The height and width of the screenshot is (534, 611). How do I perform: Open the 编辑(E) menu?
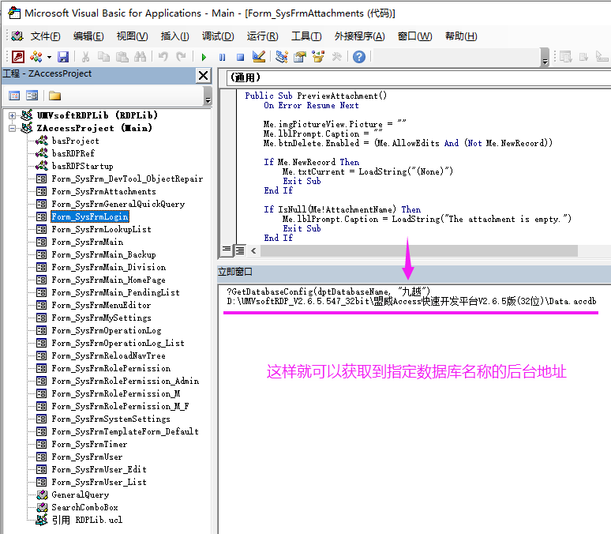click(x=88, y=36)
